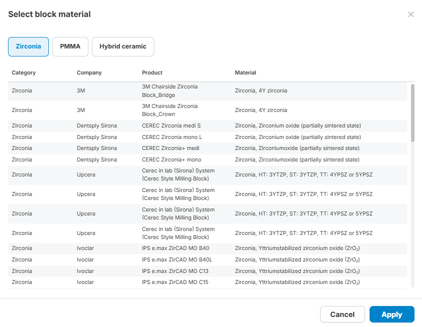Click the Category column header
Screen dimensions: 422x327
tap(24, 72)
